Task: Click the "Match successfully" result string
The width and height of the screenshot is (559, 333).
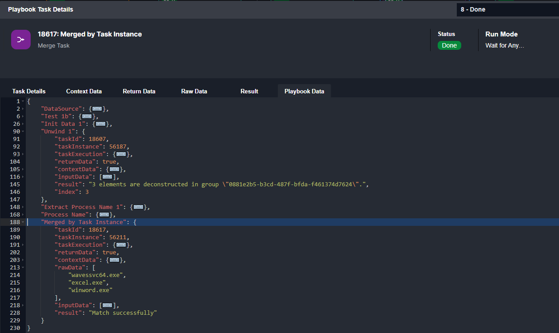Action: [123, 313]
